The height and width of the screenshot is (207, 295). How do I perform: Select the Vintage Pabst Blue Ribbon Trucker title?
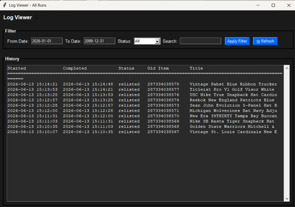pyautogui.click(x=233, y=84)
